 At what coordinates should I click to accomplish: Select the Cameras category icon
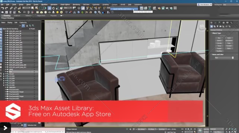(x=220, y=26)
